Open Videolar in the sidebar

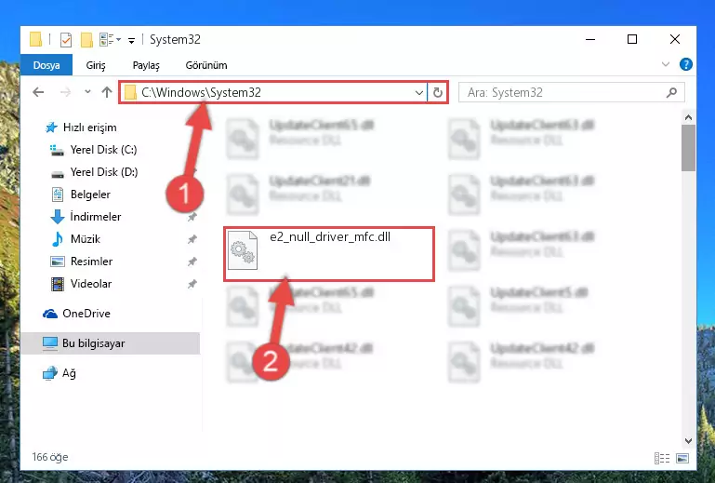coord(81,284)
